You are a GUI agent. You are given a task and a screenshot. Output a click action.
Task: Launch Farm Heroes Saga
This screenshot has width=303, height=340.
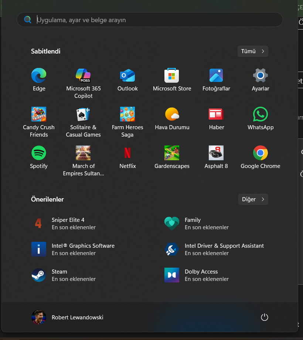pyautogui.click(x=127, y=122)
